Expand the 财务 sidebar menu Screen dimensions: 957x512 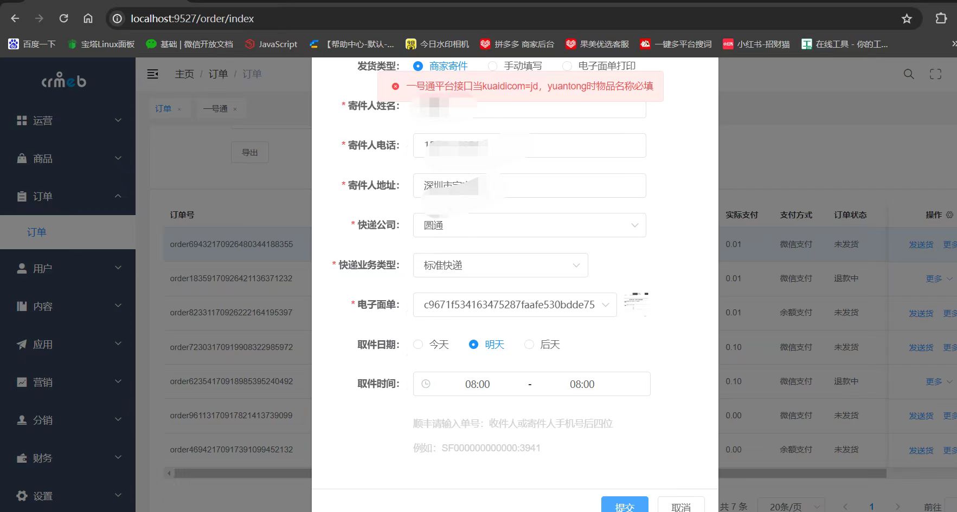(68, 458)
